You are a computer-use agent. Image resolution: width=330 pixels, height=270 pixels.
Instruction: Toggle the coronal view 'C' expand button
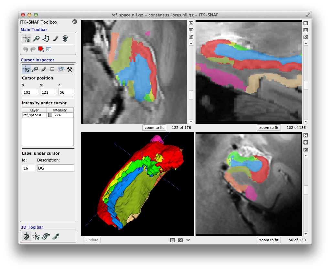point(305,135)
